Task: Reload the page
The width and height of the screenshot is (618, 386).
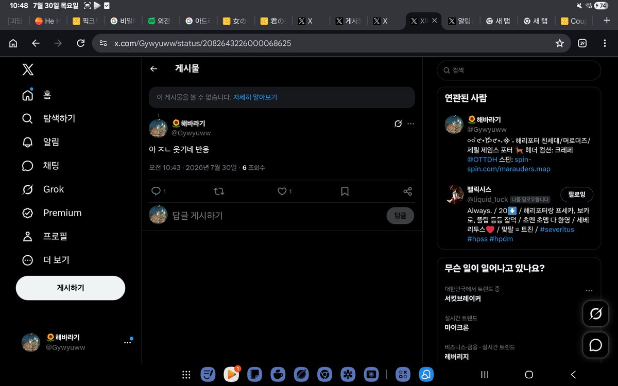Action: click(81, 43)
